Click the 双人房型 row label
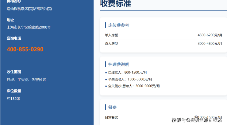 [x=111, y=44]
